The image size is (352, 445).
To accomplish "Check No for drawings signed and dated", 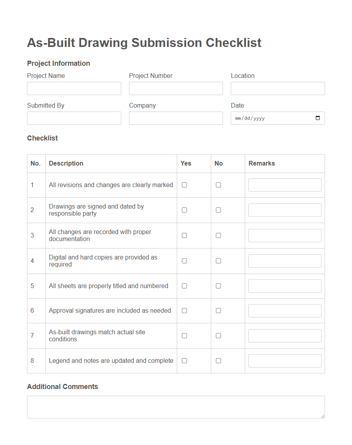I will click(x=218, y=210).
